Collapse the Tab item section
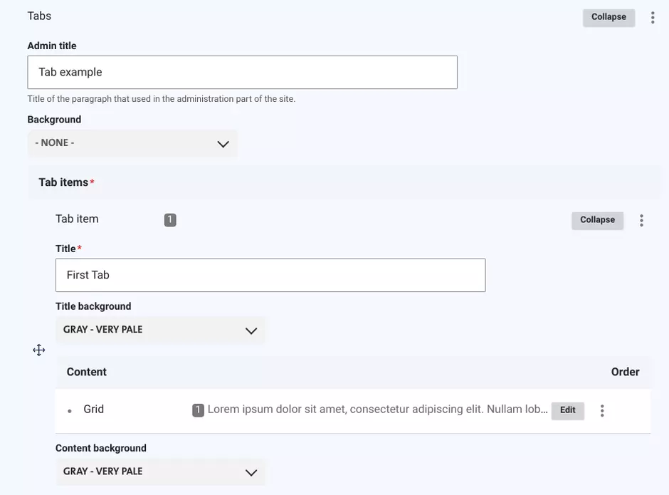This screenshot has width=669, height=495. point(597,220)
